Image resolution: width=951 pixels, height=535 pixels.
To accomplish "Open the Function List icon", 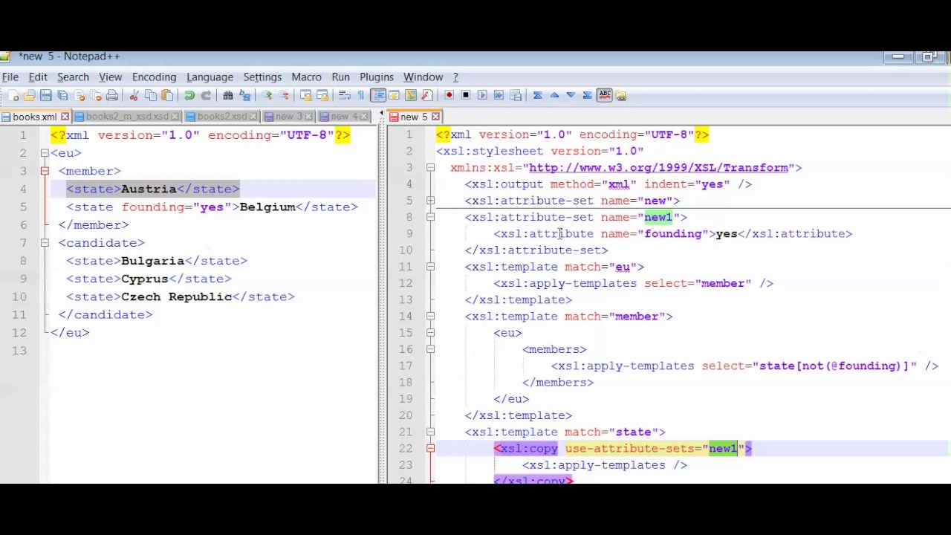I will pos(427,95).
